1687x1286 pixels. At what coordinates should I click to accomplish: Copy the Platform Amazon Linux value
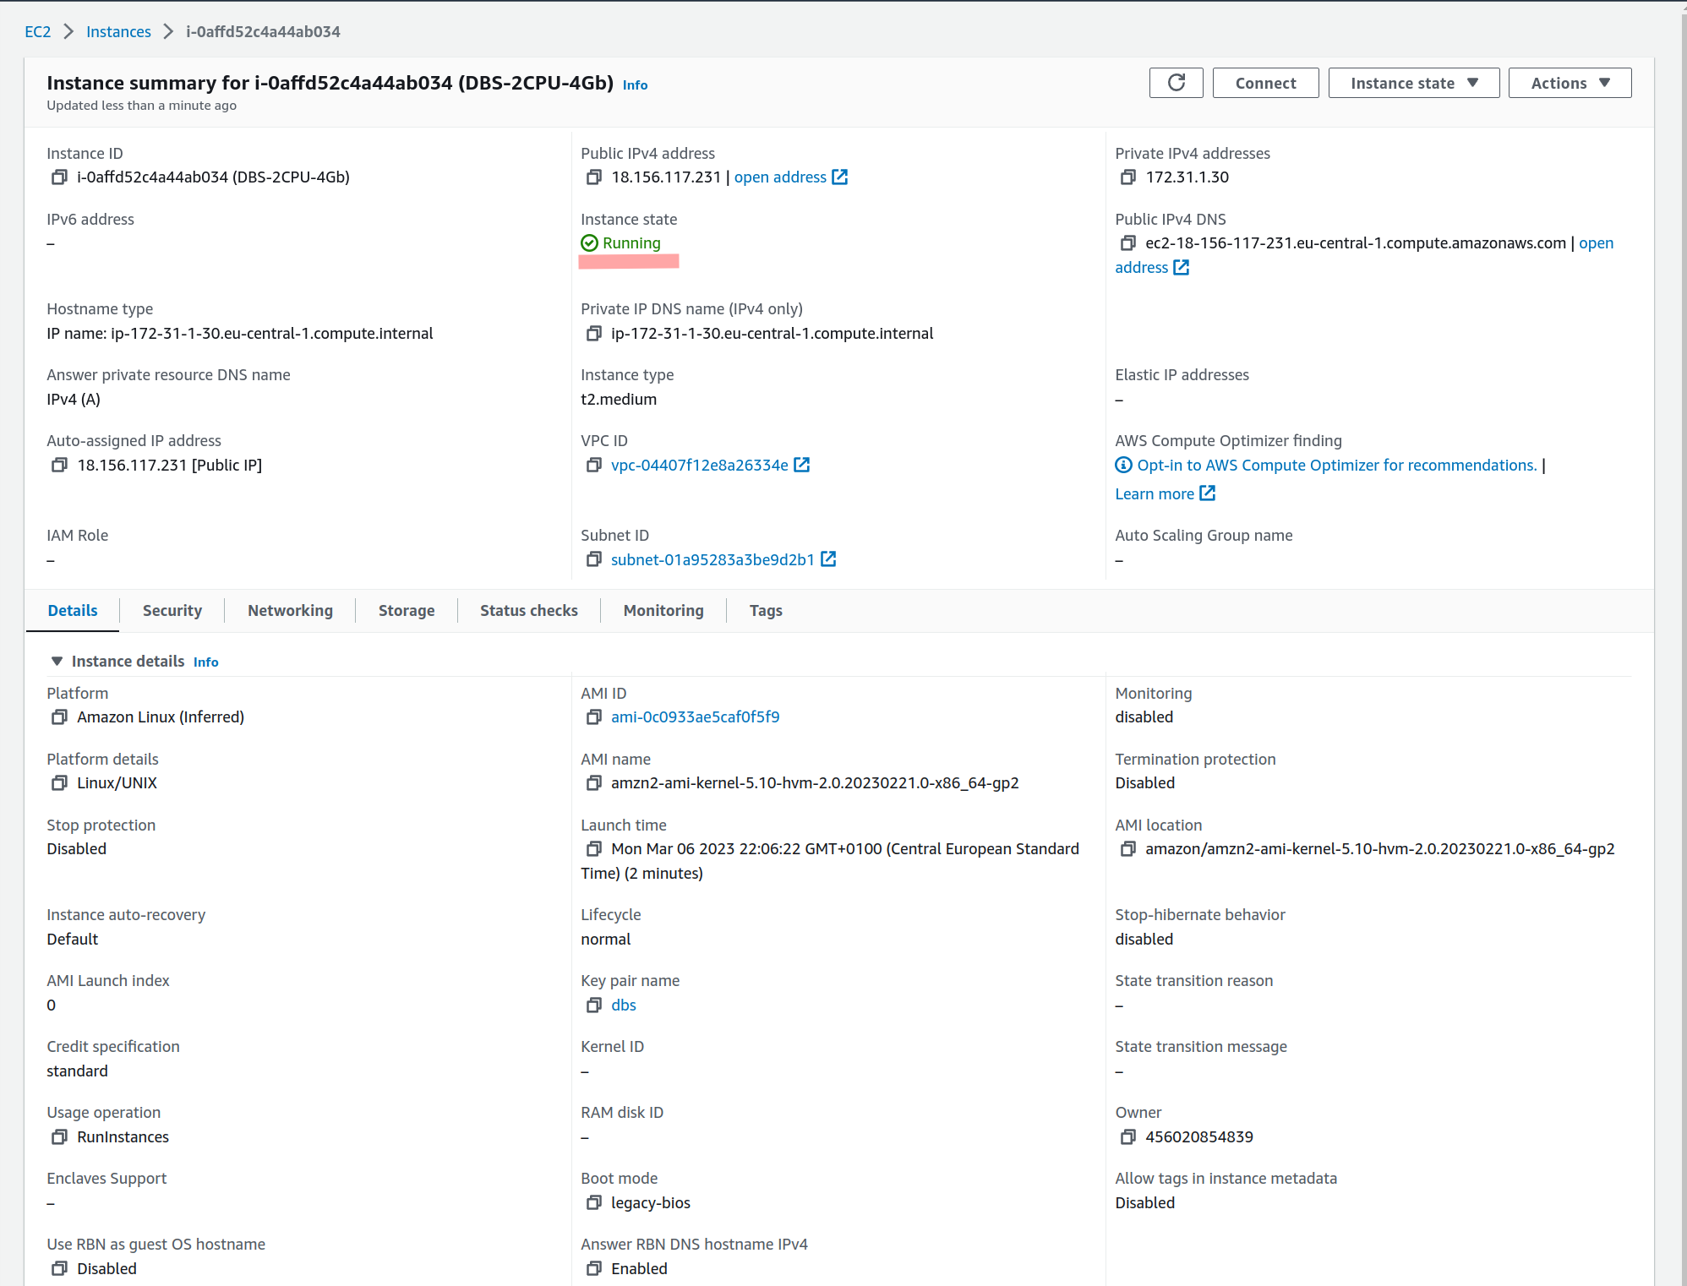point(59,717)
